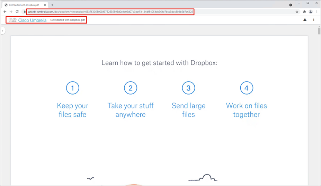Click the Cisco Umbrella logo
This screenshot has height=186, width=321.
point(27,20)
